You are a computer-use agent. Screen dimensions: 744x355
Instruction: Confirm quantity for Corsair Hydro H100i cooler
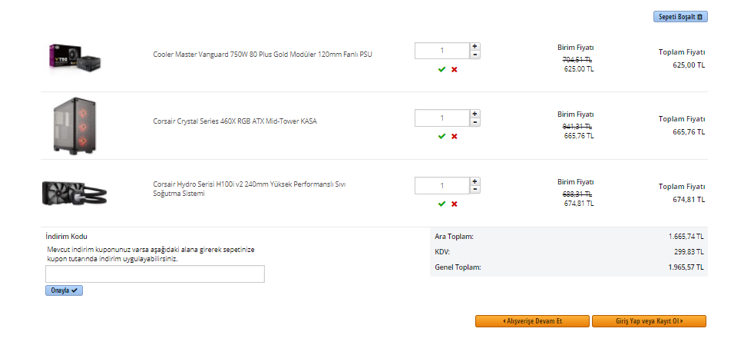(441, 204)
